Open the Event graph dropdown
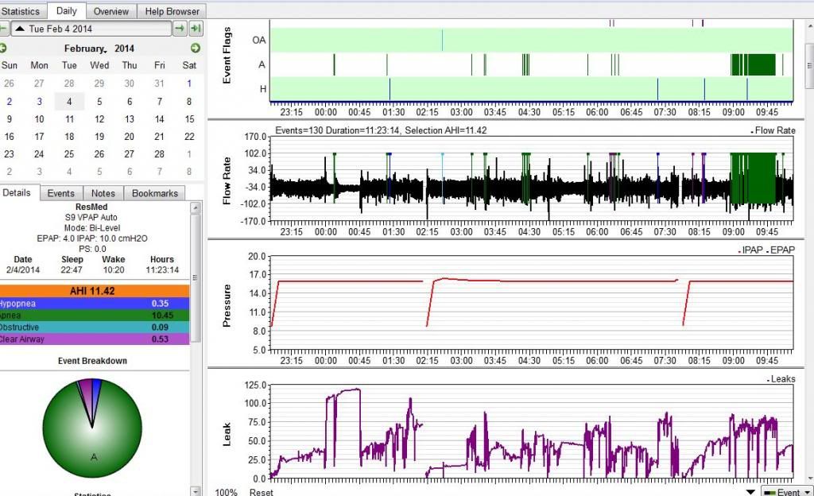The height and width of the screenshot is (496, 814). pyautogui.click(x=786, y=492)
